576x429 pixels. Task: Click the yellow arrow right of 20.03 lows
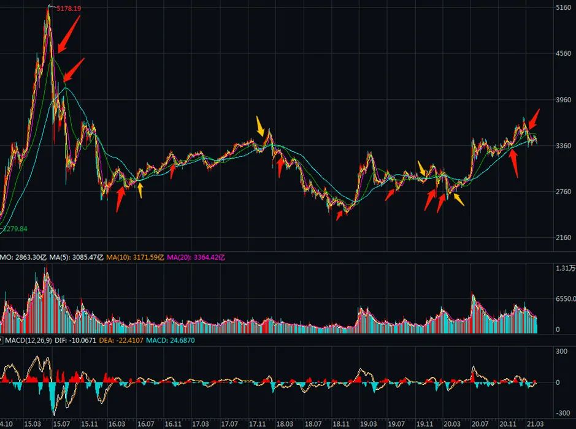457,199
